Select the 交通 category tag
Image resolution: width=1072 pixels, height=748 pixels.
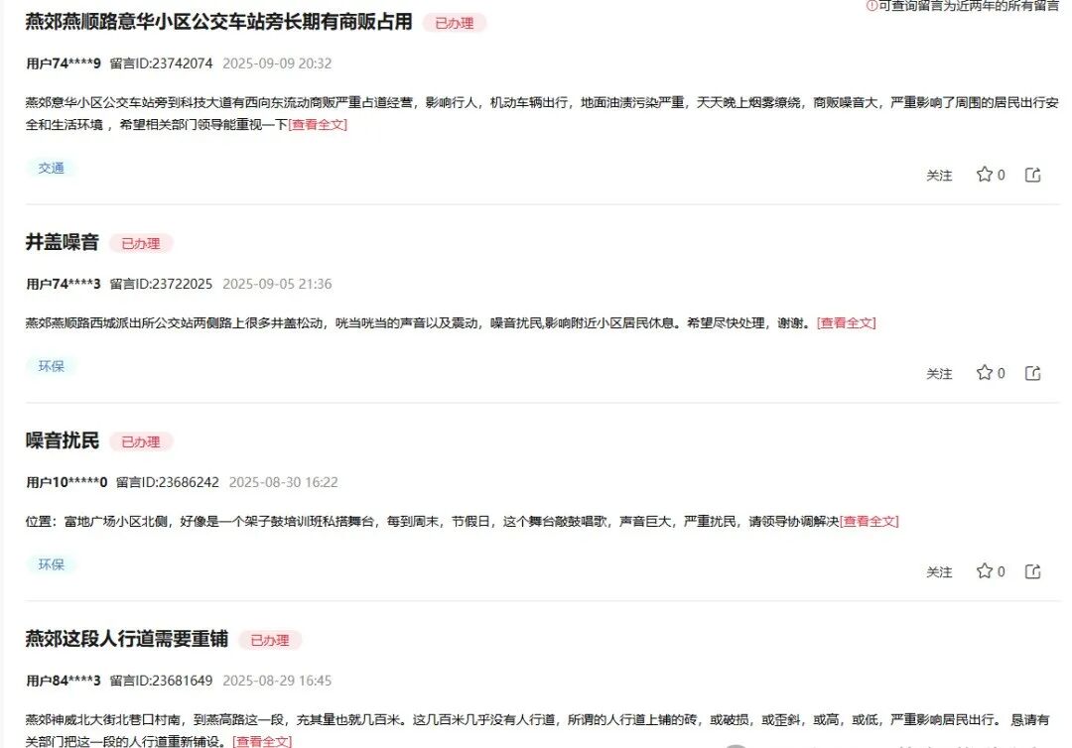tap(52, 169)
